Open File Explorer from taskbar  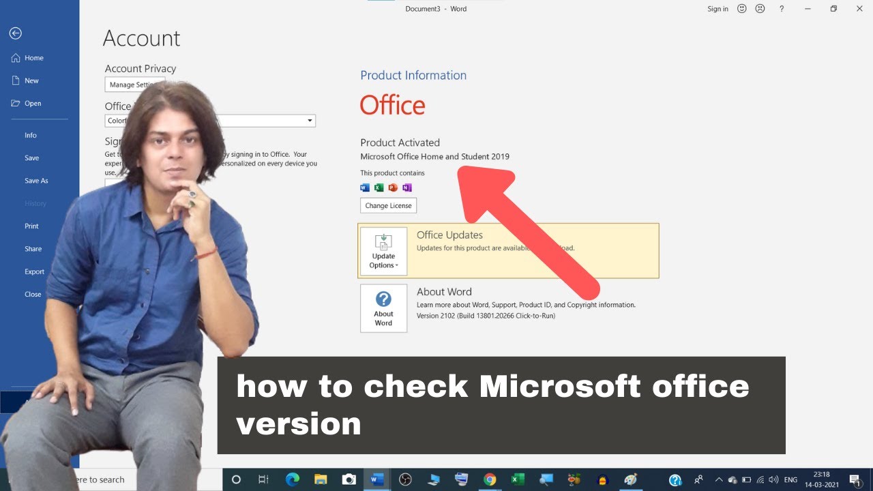click(x=321, y=479)
